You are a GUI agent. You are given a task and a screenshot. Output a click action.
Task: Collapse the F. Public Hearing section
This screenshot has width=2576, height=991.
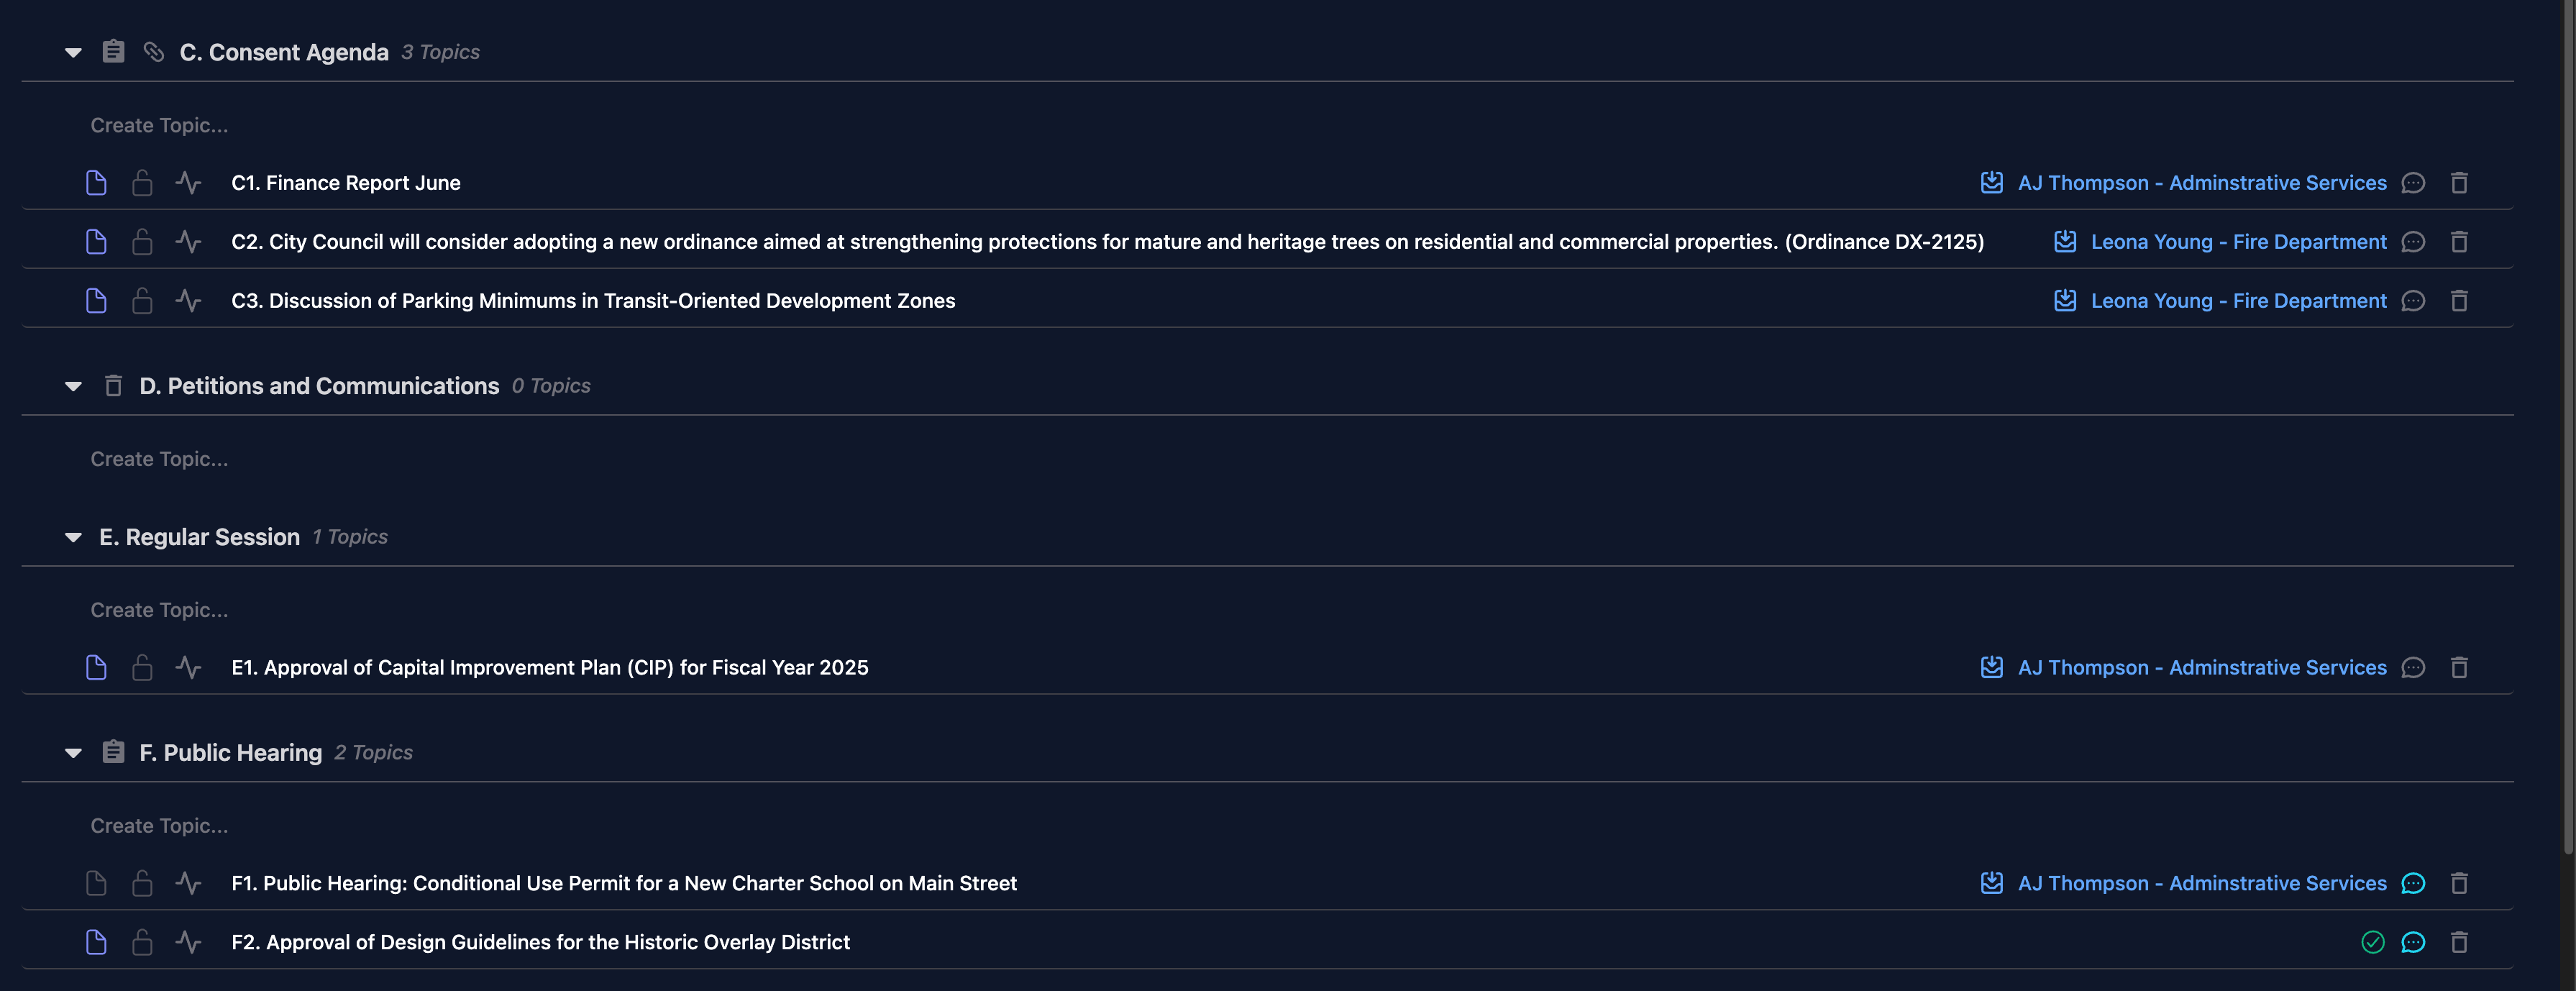click(x=73, y=753)
